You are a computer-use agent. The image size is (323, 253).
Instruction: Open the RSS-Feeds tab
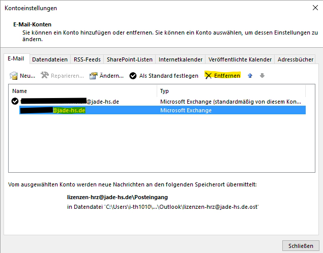(x=87, y=59)
